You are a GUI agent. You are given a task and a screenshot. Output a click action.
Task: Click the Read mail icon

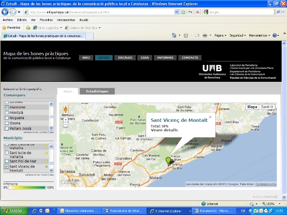197,35
